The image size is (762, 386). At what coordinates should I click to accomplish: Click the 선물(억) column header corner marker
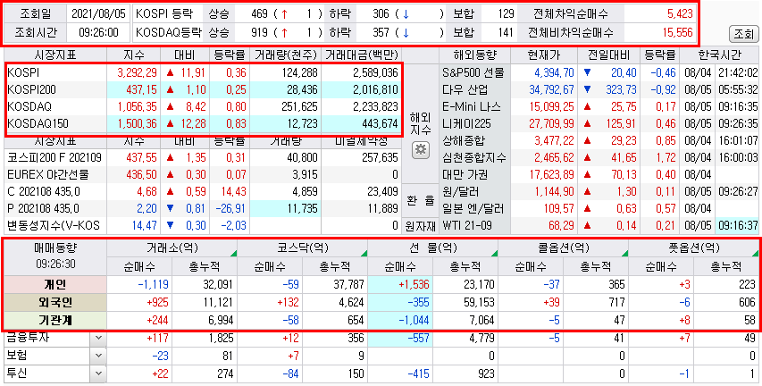click(x=495, y=252)
